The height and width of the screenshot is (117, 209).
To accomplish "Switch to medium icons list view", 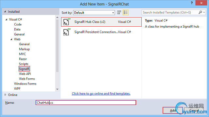I will point(125,13).
